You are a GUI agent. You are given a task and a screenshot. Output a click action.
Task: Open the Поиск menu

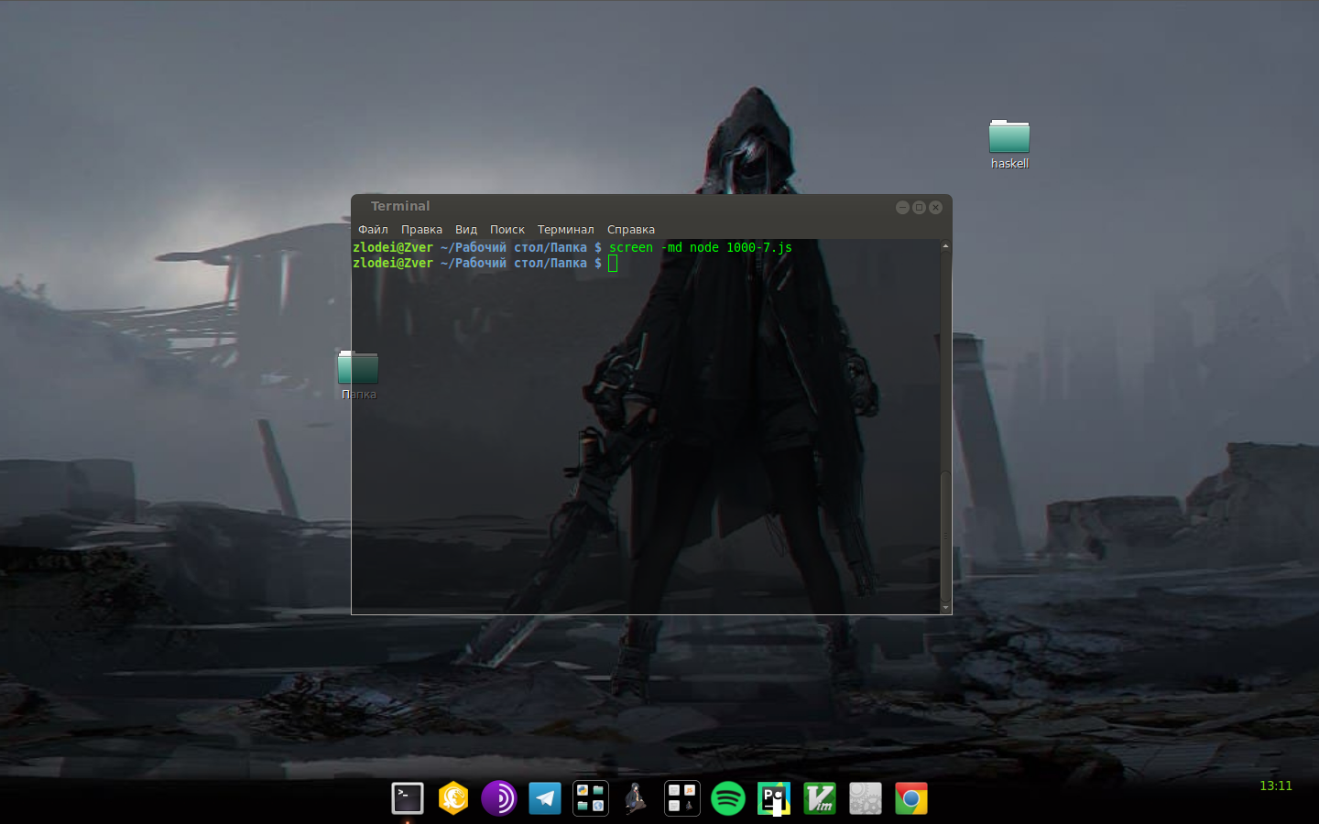click(x=507, y=229)
